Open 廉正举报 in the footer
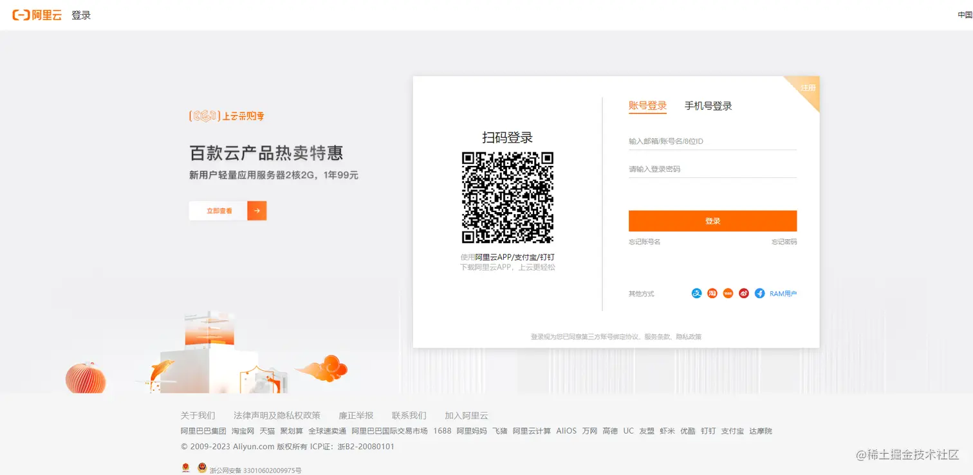973x475 pixels. [356, 415]
